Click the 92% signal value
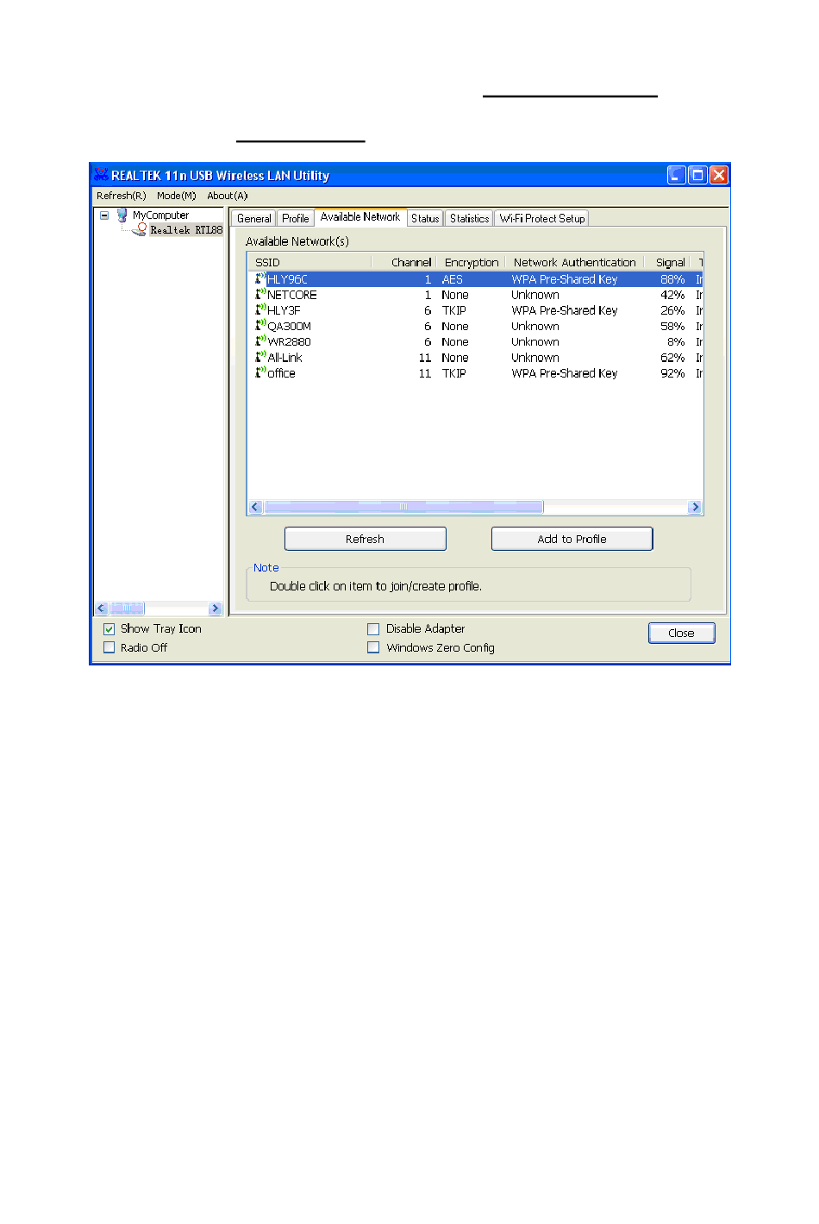This screenshot has height=1224, width=819. pos(672,373)
